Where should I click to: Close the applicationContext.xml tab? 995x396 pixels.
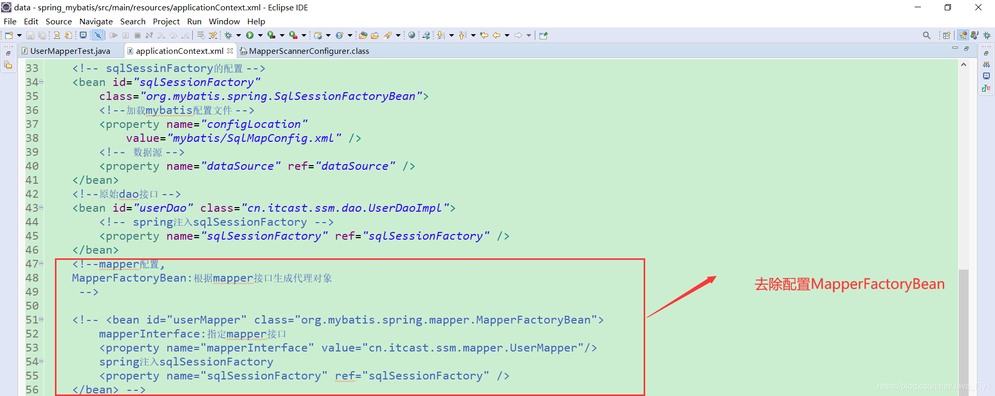point(230,50)
